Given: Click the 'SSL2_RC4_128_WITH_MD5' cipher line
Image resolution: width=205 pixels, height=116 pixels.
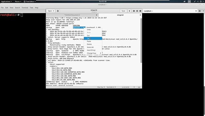Looking at the screenshot, I should 62,68.
